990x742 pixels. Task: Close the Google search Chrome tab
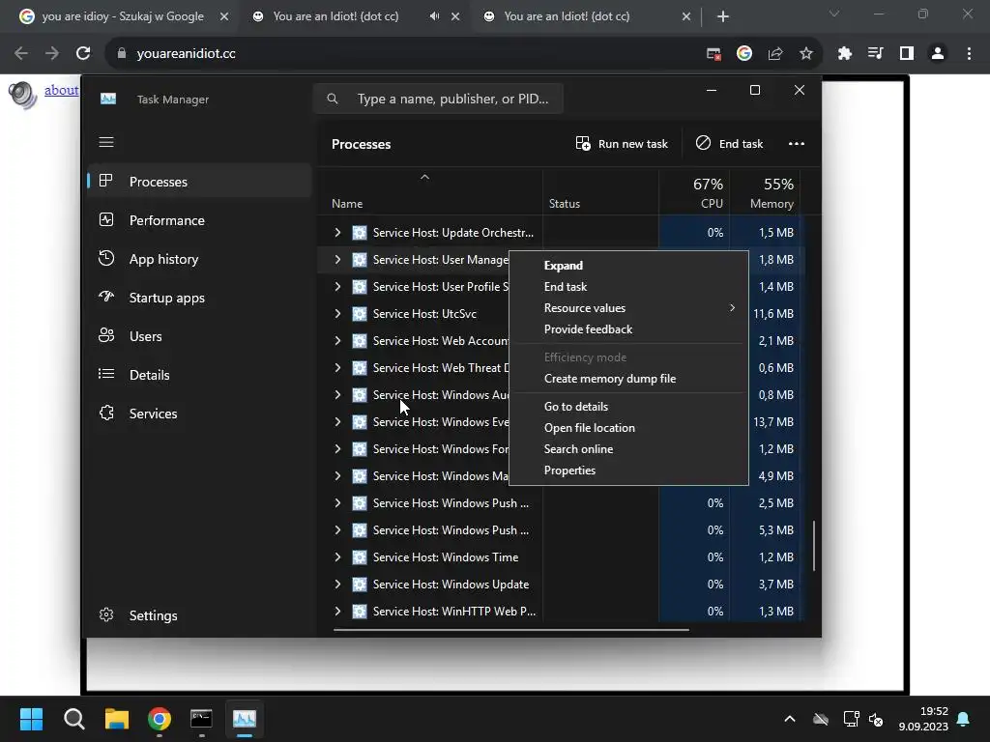pos(224,17)
